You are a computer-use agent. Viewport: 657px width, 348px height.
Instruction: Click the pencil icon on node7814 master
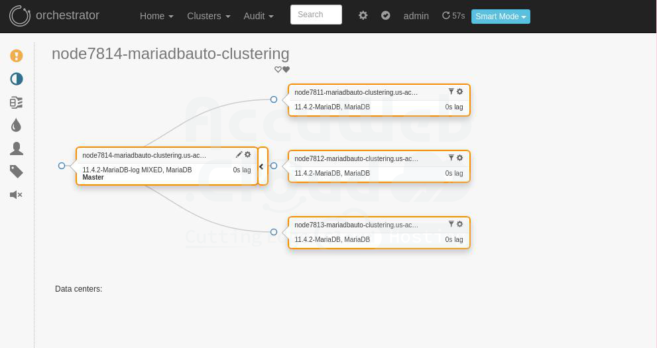(x=239, y=154)
